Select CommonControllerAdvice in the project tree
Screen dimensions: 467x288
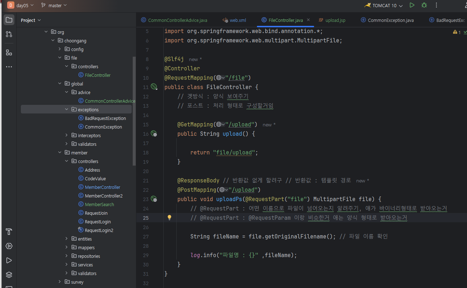click(x=107, y=101)
